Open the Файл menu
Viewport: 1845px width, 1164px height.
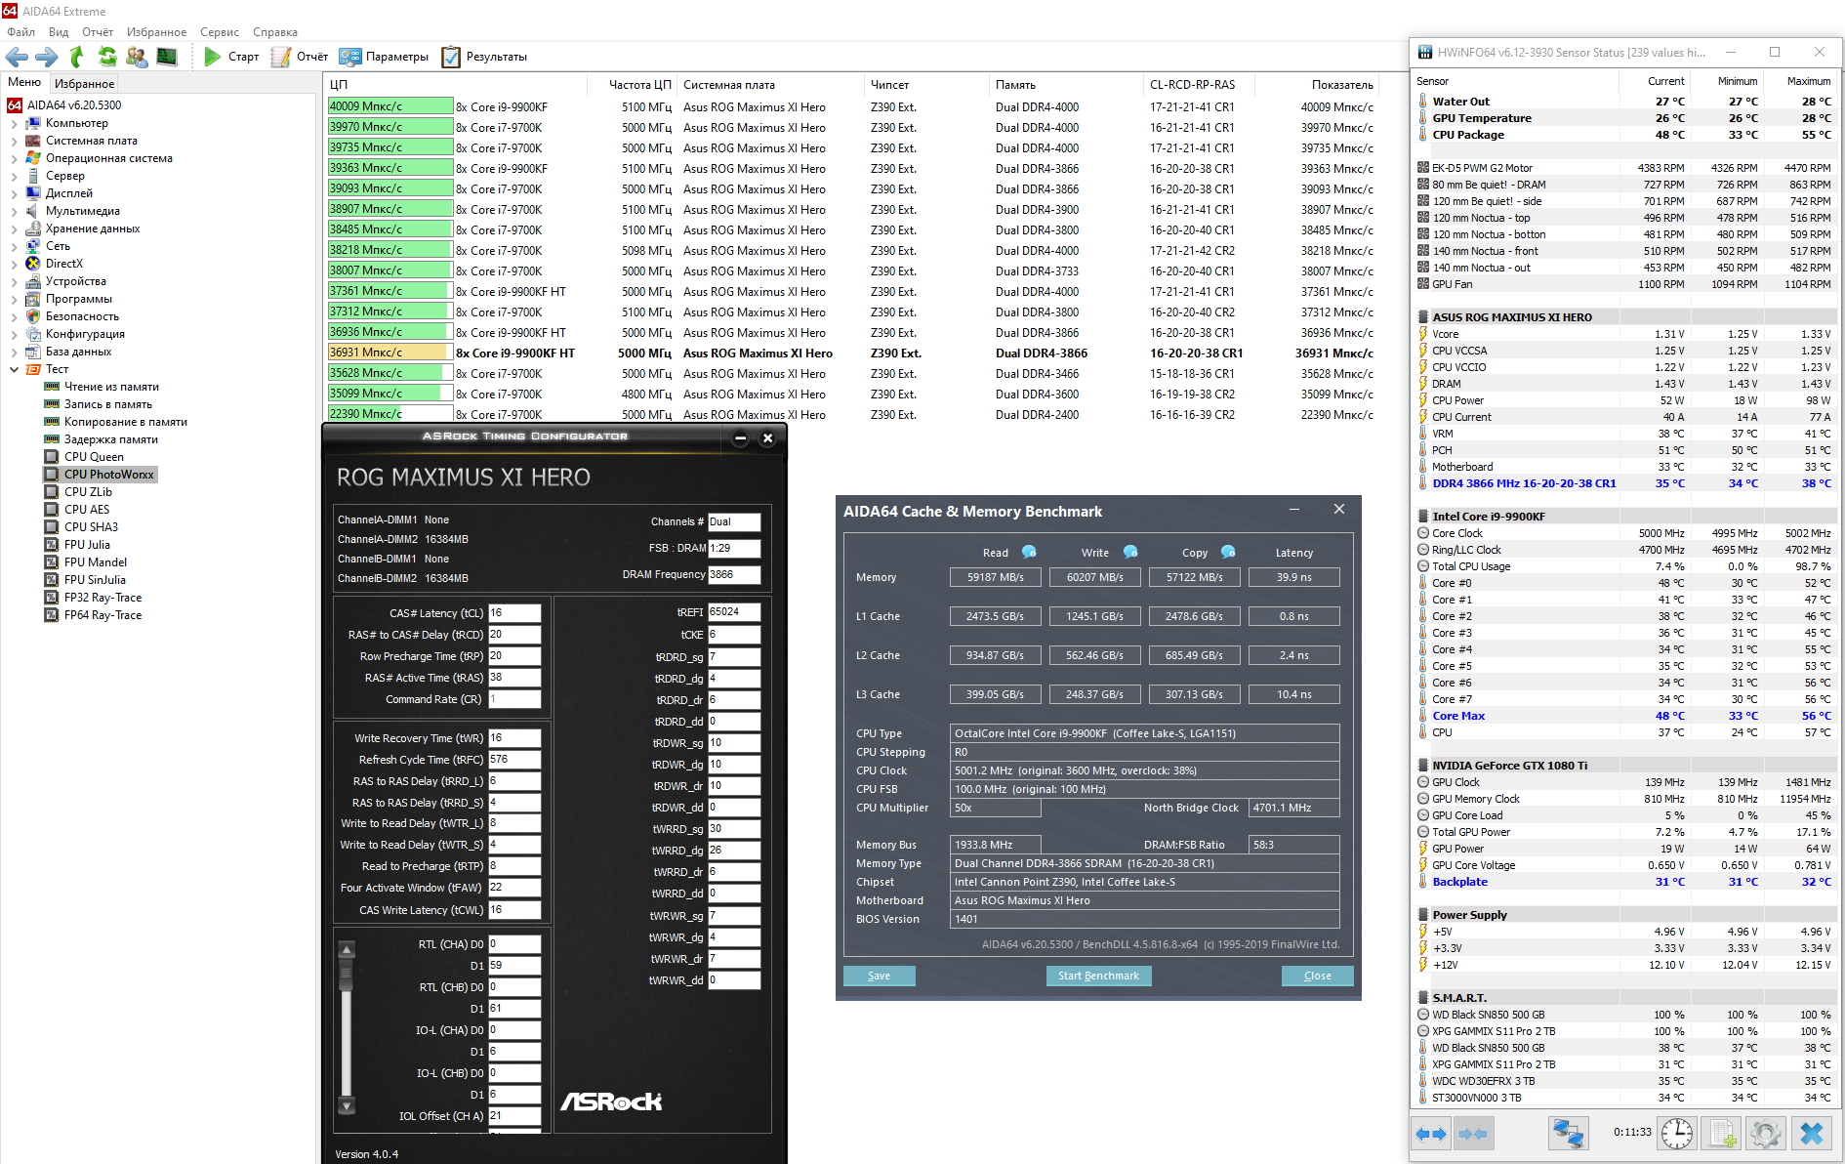tap(20, 32)
